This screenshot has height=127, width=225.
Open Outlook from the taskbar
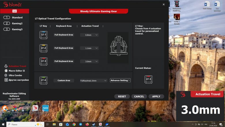click(x=67, y=124)
